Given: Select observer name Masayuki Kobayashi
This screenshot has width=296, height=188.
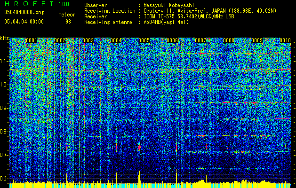Looking at the screenshot, I should pyautogui.click(x=169, y=5).
